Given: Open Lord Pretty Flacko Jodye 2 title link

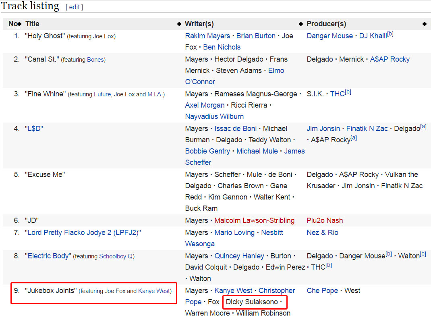Looking at the screenshot, I should coord(83,233).
